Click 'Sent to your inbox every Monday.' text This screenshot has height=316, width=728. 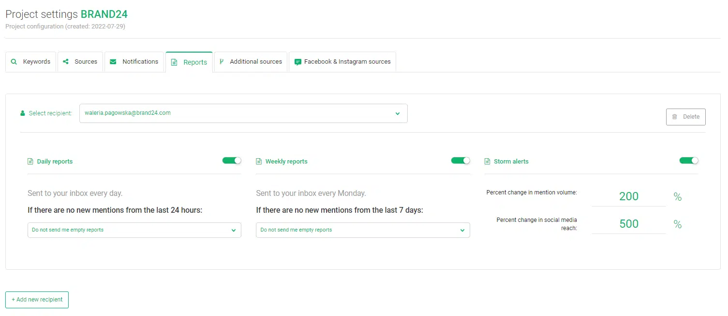tap(311, 193)
